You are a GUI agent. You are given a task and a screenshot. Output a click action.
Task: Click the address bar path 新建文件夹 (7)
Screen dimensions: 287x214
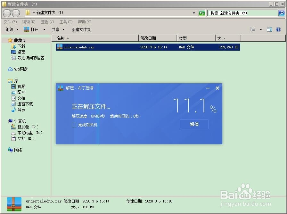[50, 12]
